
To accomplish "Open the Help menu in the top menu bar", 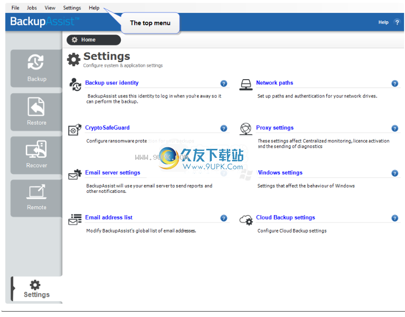I will tap(94, 8).
